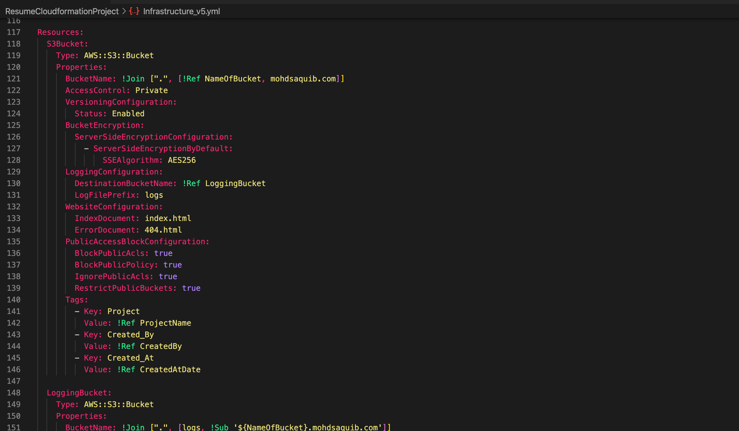
Task: Open Infrastructure_v5.yml breadcrumb file name
Action: [x=181, y=11]
